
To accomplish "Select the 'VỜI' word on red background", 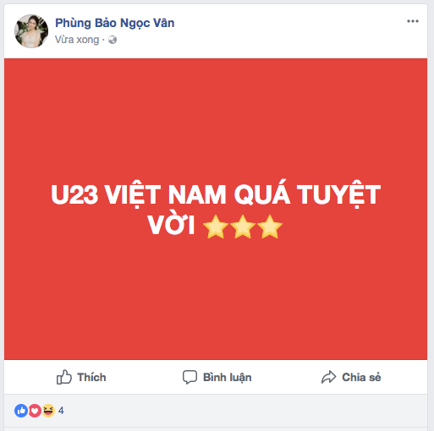I will pos(171,226).
